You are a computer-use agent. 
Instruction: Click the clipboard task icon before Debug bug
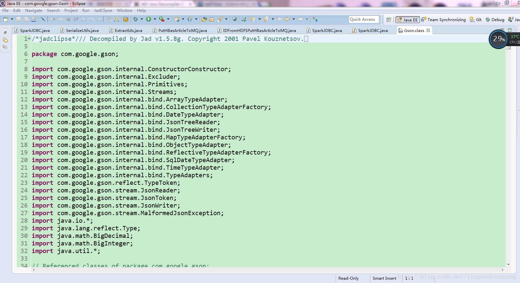coord(126,19)
